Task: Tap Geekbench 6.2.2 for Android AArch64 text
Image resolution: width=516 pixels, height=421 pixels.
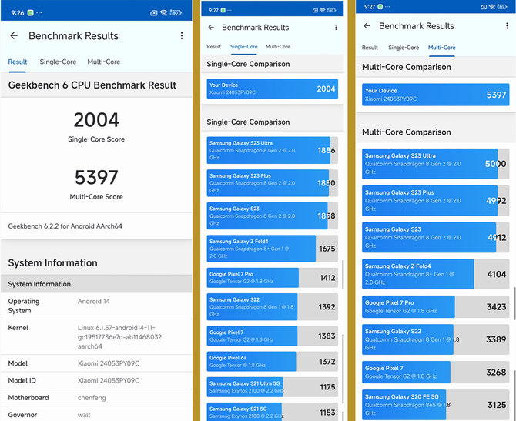Action: (65, 226)
